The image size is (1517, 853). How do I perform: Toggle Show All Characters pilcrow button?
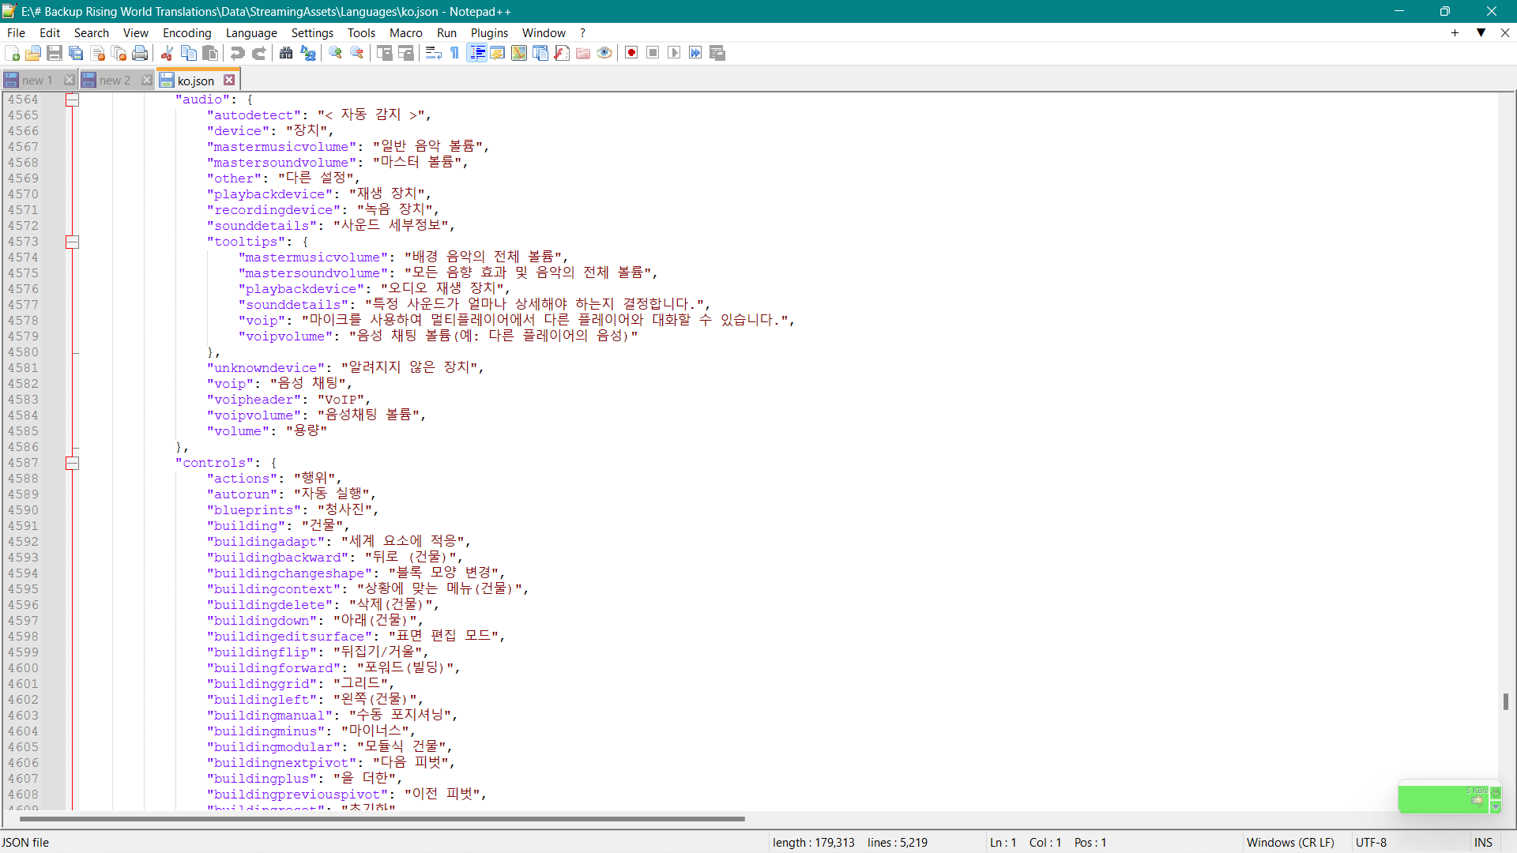pyautogui.click(x=455, y=53)
